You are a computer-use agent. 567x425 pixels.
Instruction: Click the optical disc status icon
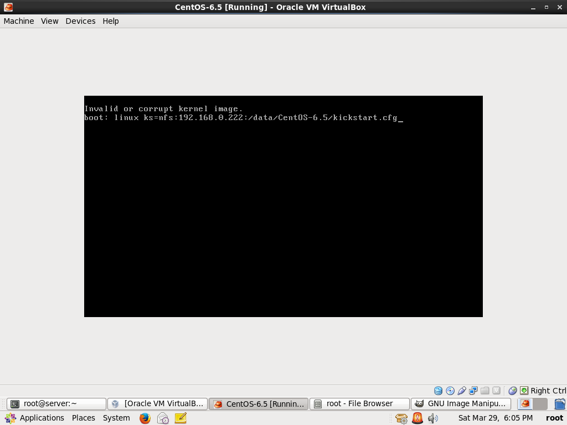[x=450, y=391]
